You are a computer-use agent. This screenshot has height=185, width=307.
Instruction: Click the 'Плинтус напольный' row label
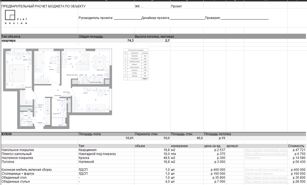[x=17, y=154]
